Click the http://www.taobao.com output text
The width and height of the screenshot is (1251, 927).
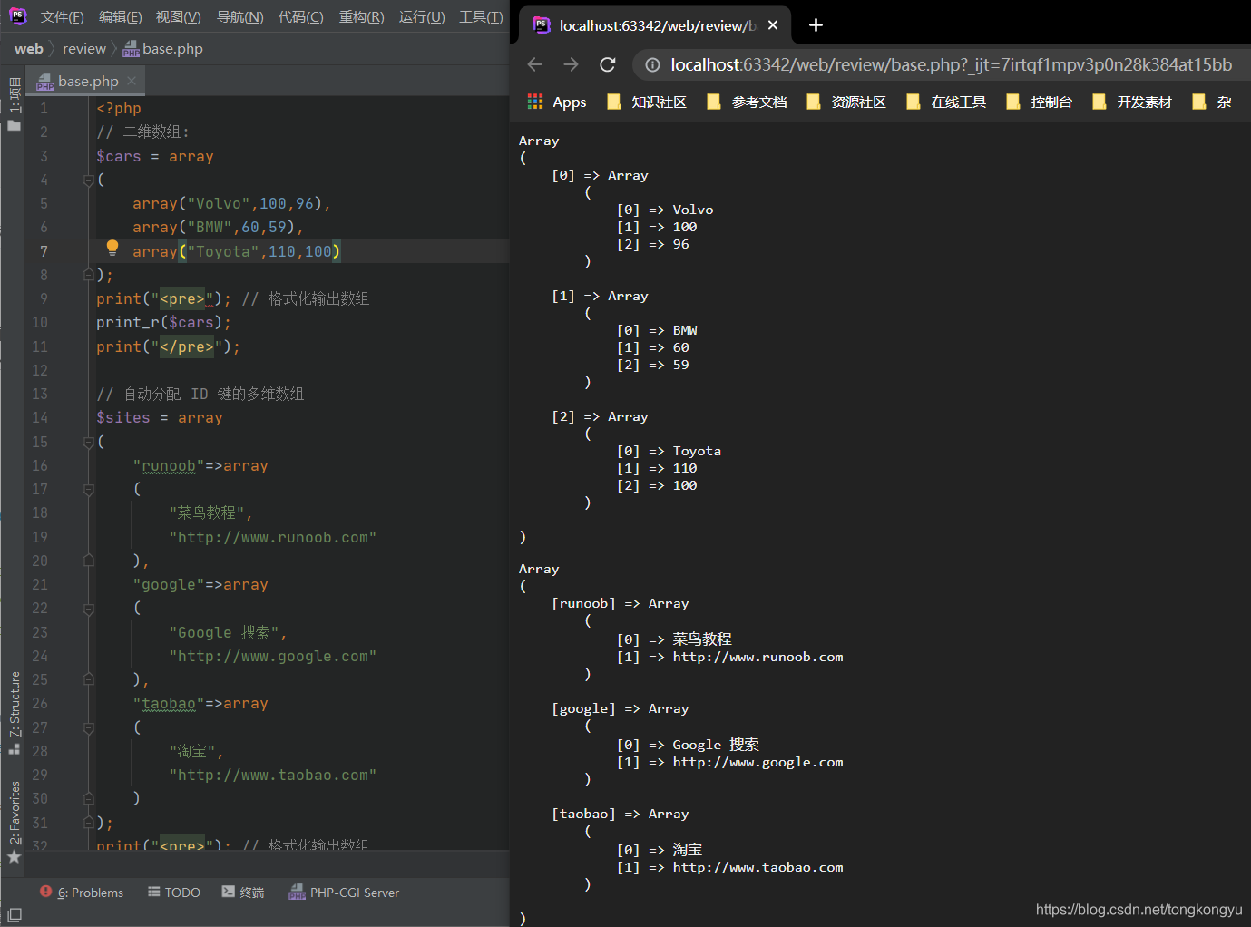coord(757,867)
